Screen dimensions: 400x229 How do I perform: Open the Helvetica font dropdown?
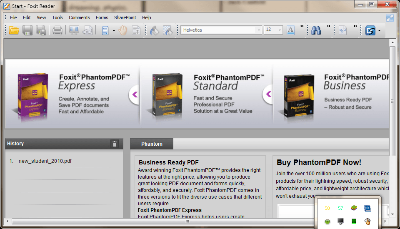[x=259, y=30]
